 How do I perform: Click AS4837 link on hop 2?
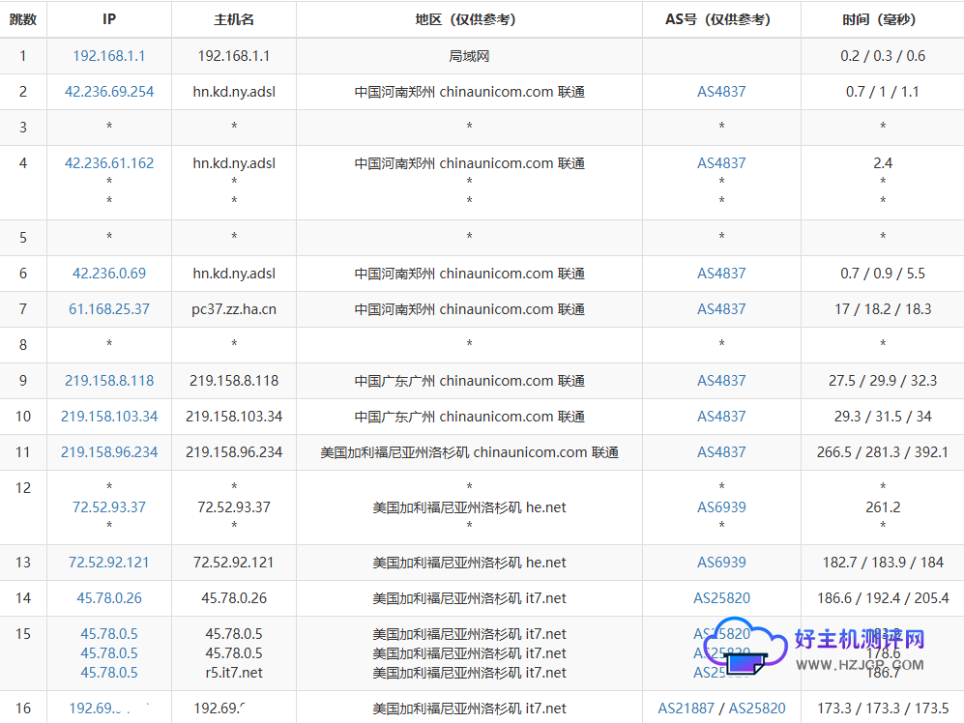[x=720, y=91]
